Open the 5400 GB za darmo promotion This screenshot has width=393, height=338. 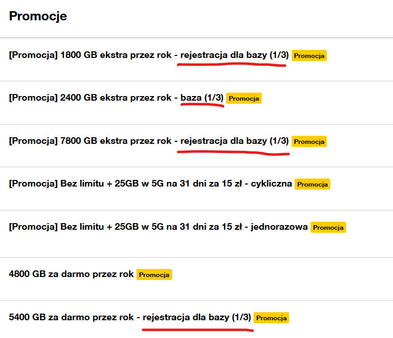point(71,318)
